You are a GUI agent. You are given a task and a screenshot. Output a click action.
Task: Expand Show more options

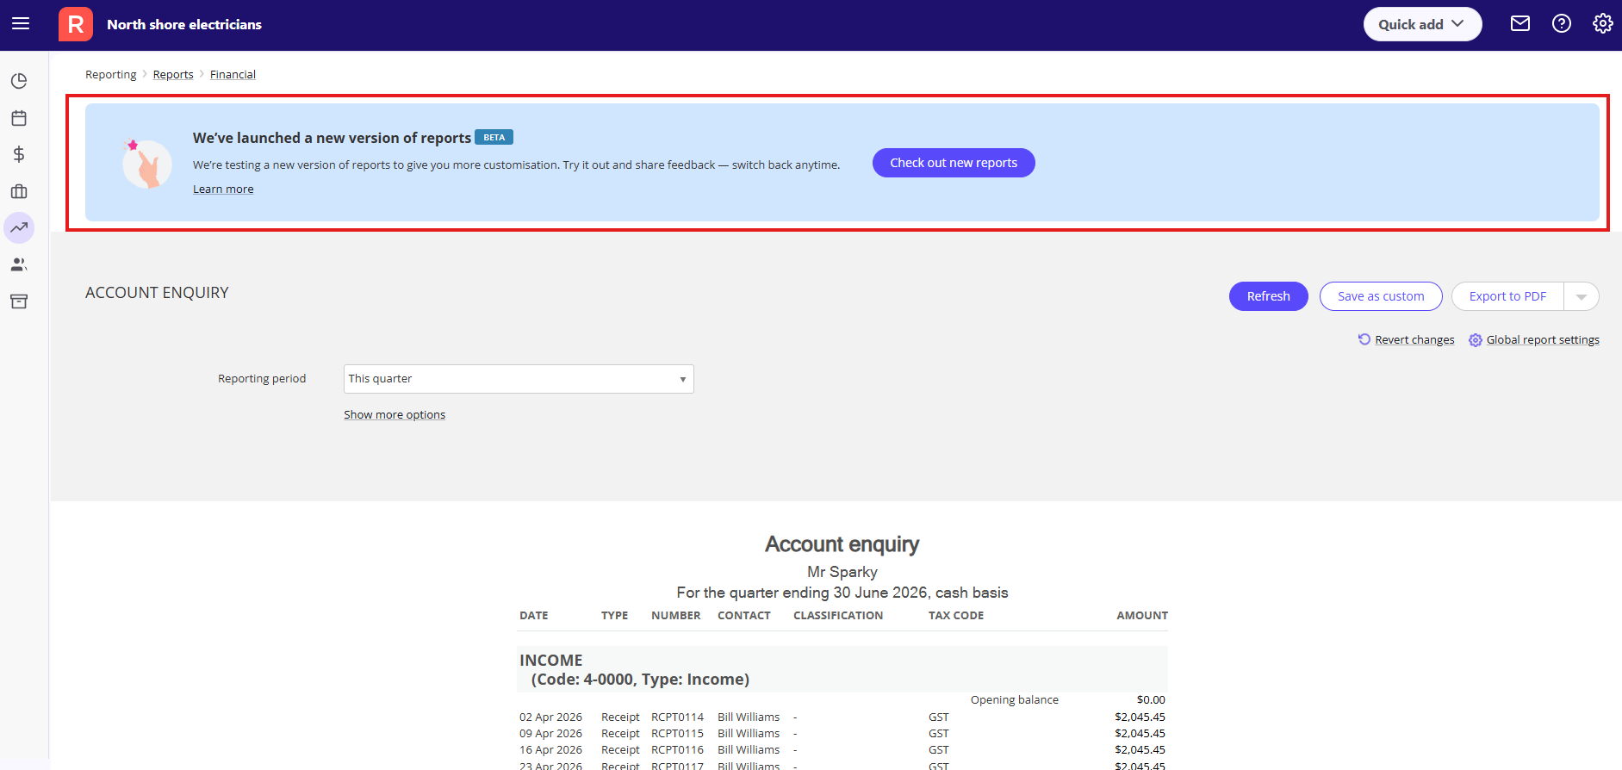[395, 415]
